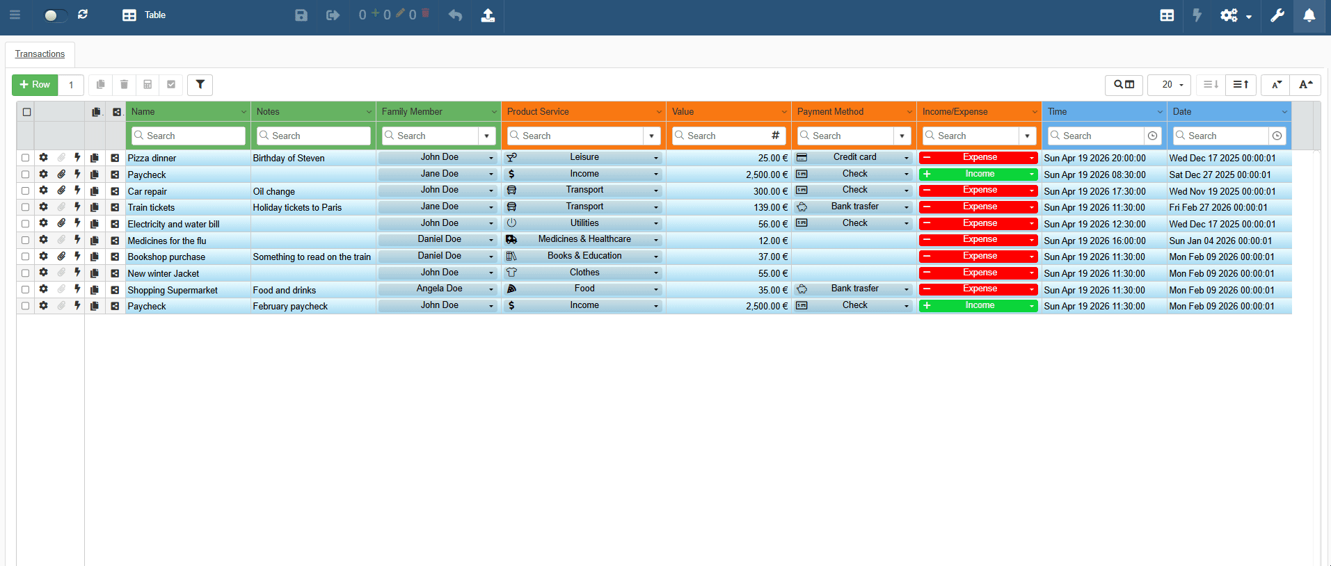Image resolution: width=1331 pixels, height=566 pixels.
Task: Toggle the switch in the top bar
Action: pos(55,15)
